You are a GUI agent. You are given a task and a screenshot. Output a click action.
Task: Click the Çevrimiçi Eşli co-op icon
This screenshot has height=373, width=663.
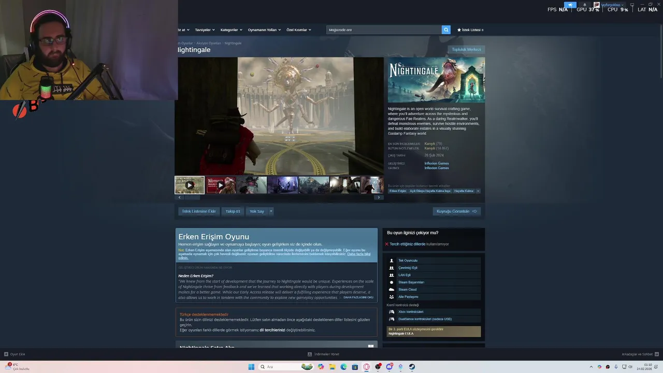pyautogui.click(x=392, y=268)
